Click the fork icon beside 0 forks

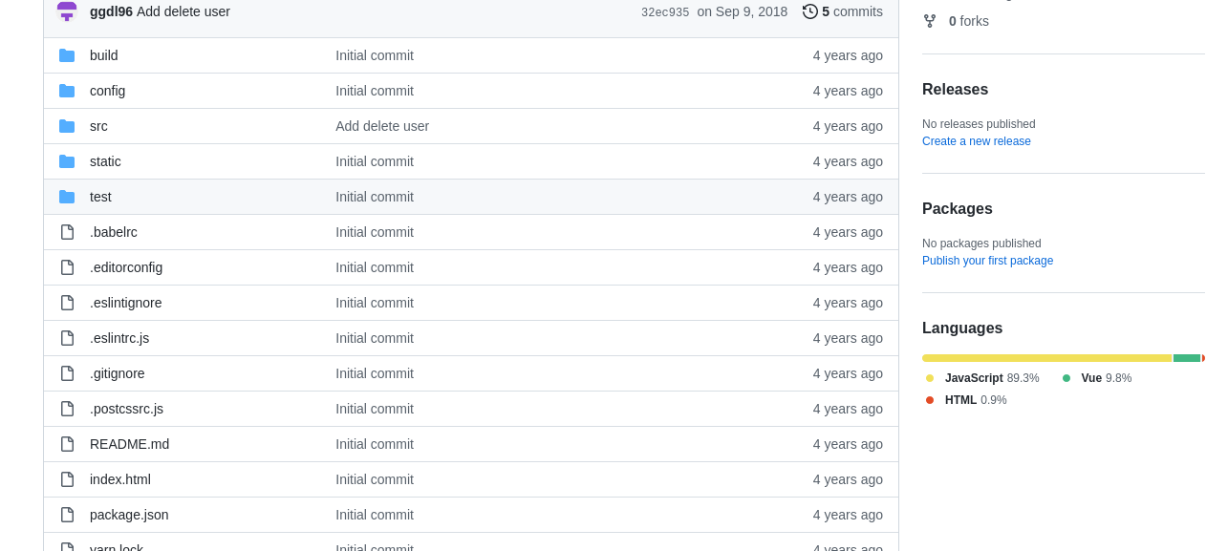point(930,21)
